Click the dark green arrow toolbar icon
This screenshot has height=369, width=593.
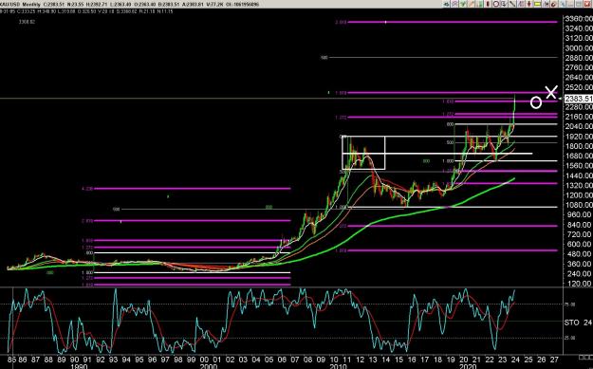pos(446,4)
